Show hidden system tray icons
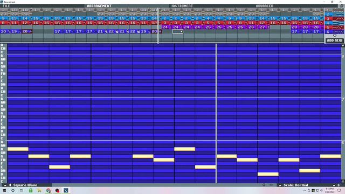The width and height of the screenshot is (345, 194). tap(305, 190)
